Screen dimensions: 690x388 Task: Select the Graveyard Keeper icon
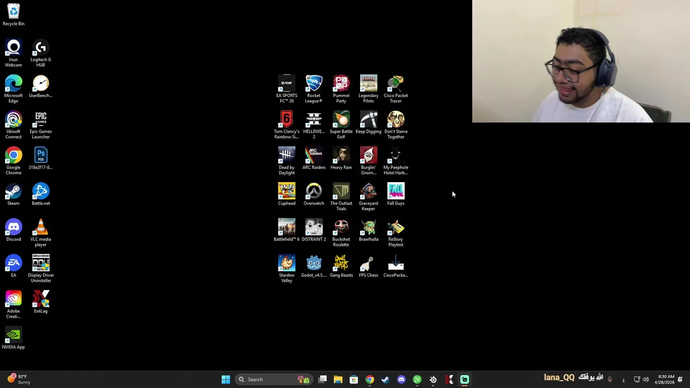pyautogui.click(x=368, y=197)
